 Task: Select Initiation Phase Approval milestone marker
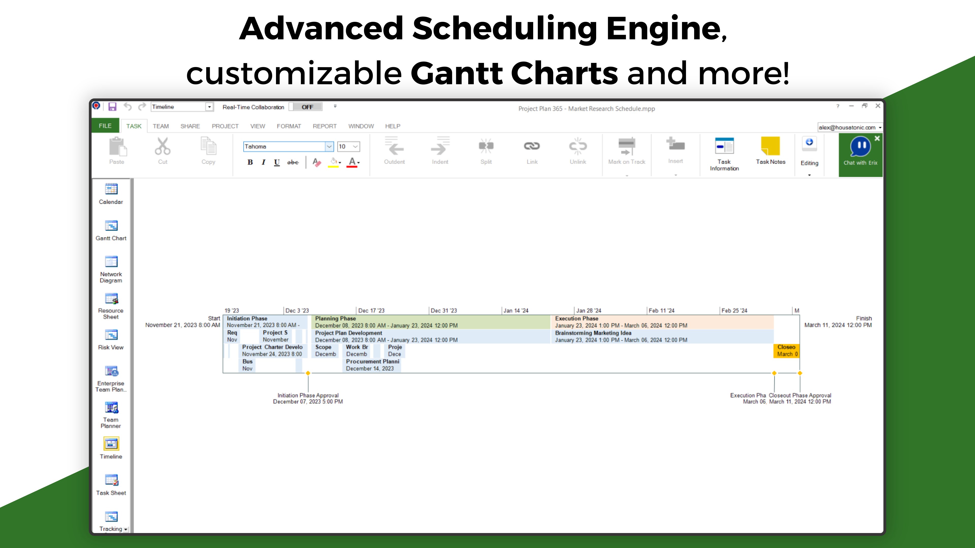308,373
